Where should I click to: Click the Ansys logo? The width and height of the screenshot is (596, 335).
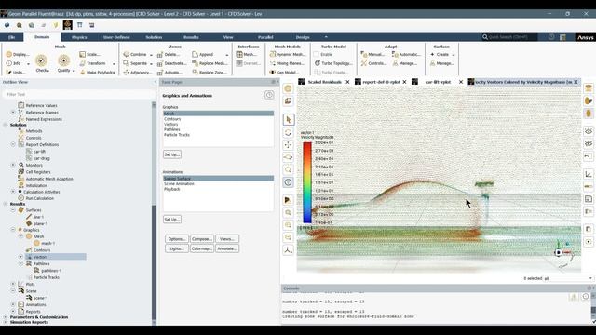586,37
